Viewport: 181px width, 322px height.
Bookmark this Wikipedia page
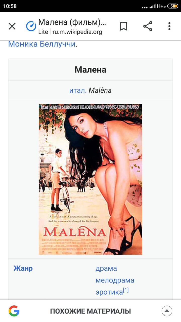123,26
